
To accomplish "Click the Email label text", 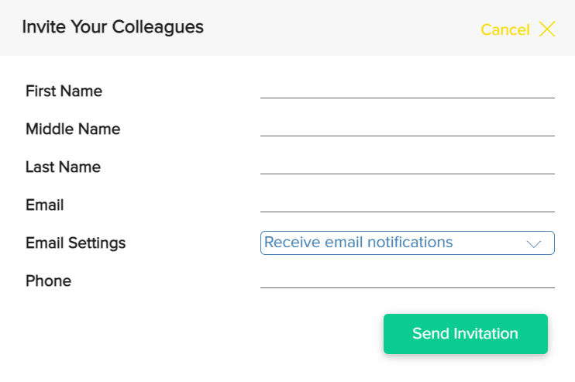I will (x=44, y=205).
